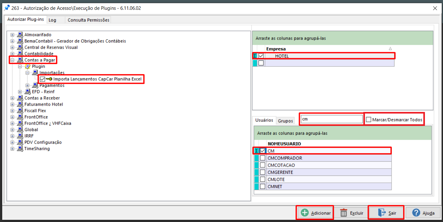Click the Pagamentos node icon

coord(35,85)
